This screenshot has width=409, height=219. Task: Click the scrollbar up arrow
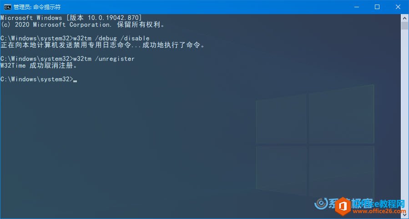pos(404,18)
